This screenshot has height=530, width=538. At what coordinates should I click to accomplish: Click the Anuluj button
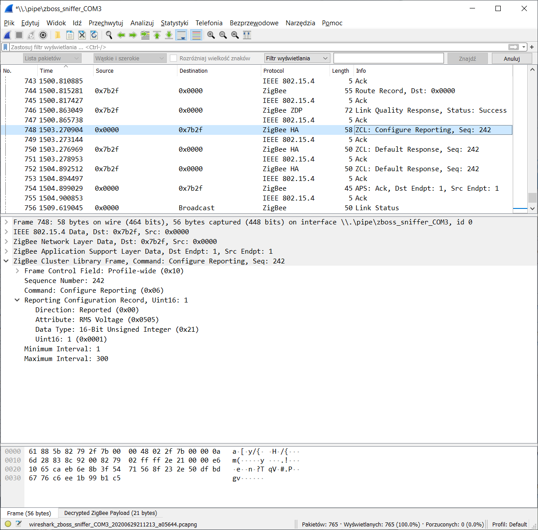coord(512,59)
